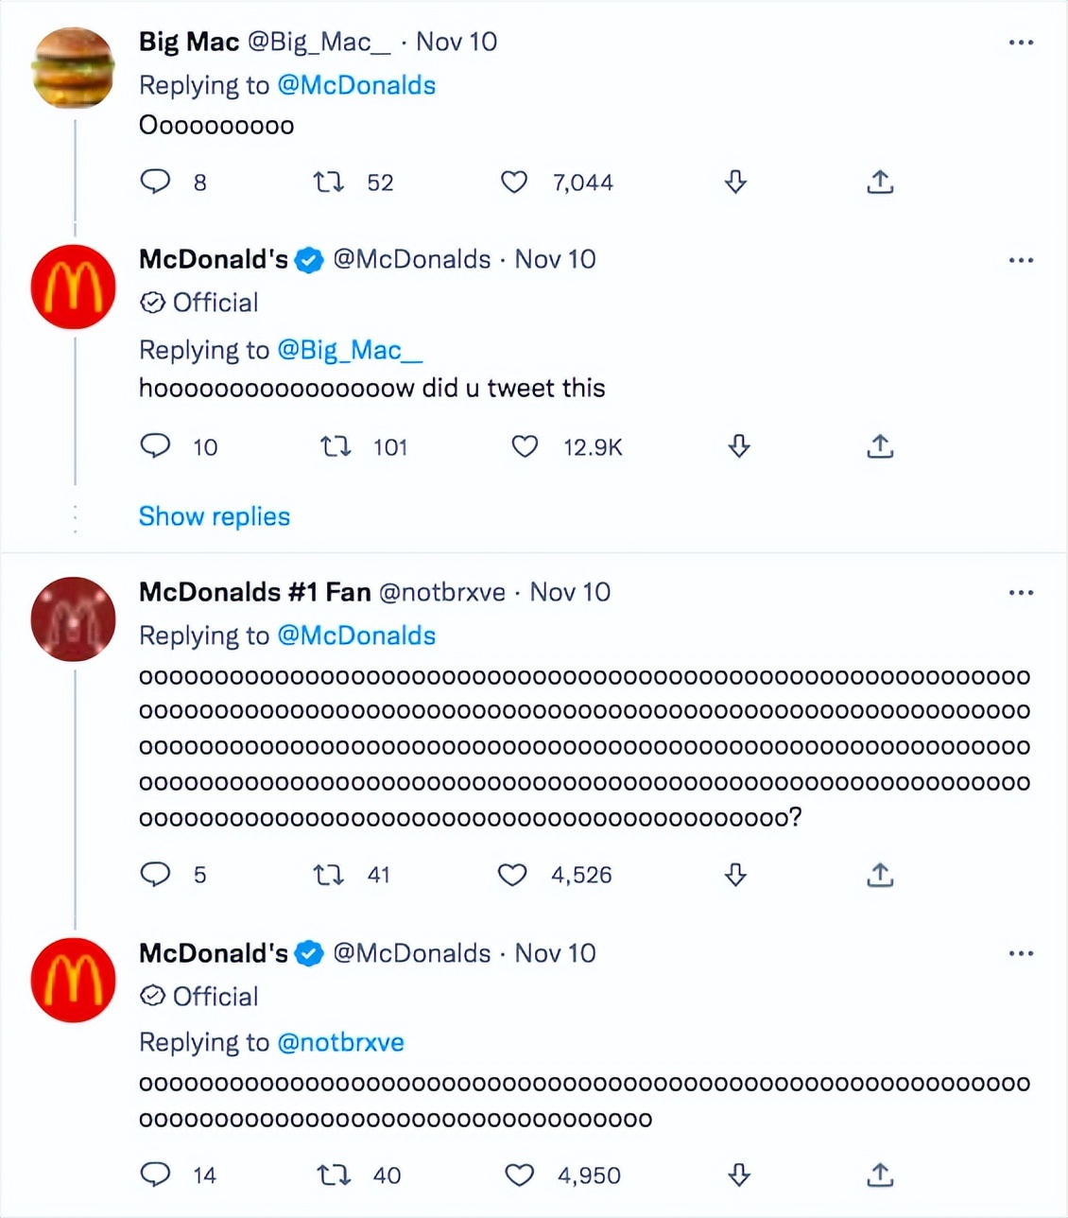This screenshot has height=1218, width=1068.
Task: Reply to Big Mac's Ooooooooo tweet
Action: 155,181
